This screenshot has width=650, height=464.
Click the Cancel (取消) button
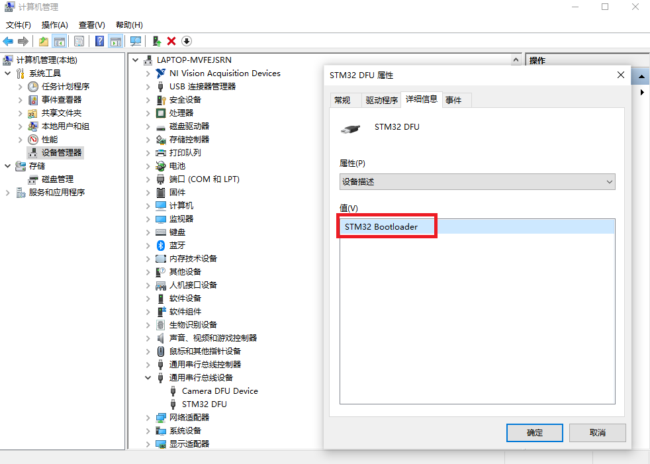597,433
